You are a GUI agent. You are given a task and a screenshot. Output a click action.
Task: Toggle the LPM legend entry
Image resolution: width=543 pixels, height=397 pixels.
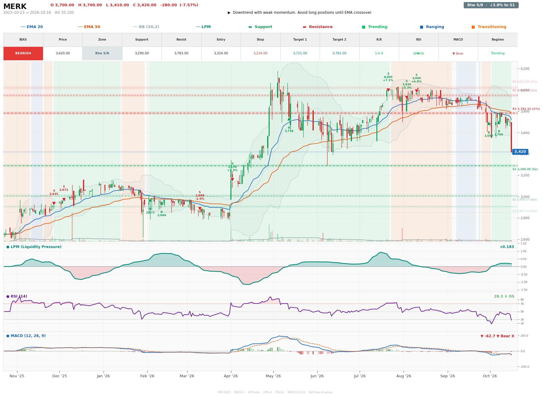click(203, 27)
